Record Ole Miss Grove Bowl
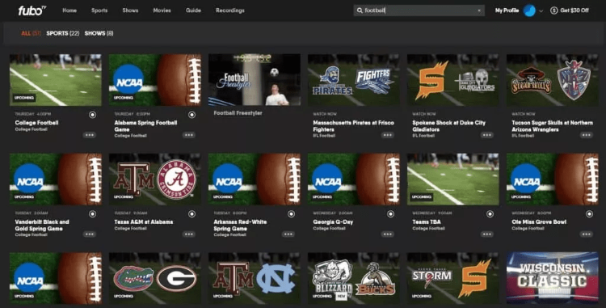The height and width of the screenshot is (308, 606). coord(589,213)
